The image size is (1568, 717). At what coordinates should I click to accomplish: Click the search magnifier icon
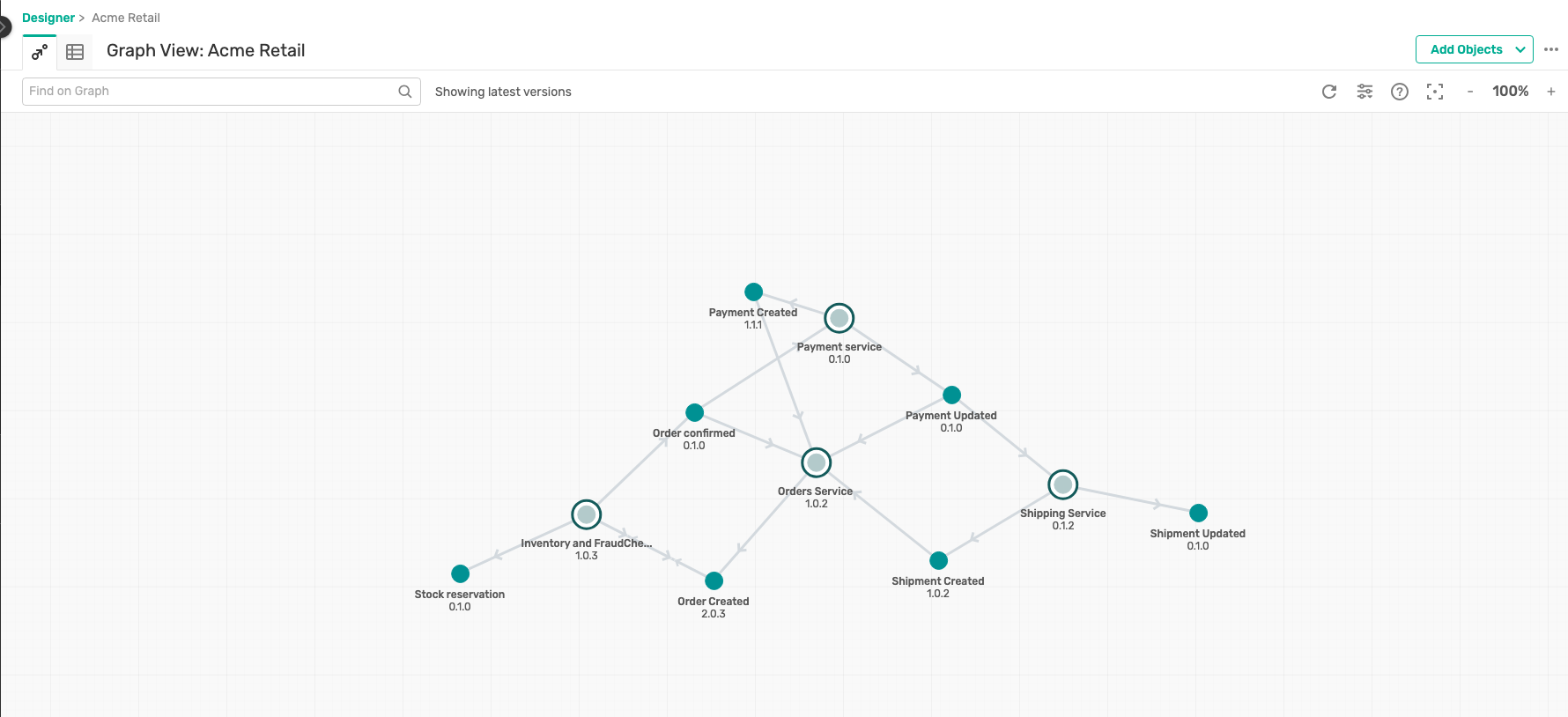click(405, 92)
